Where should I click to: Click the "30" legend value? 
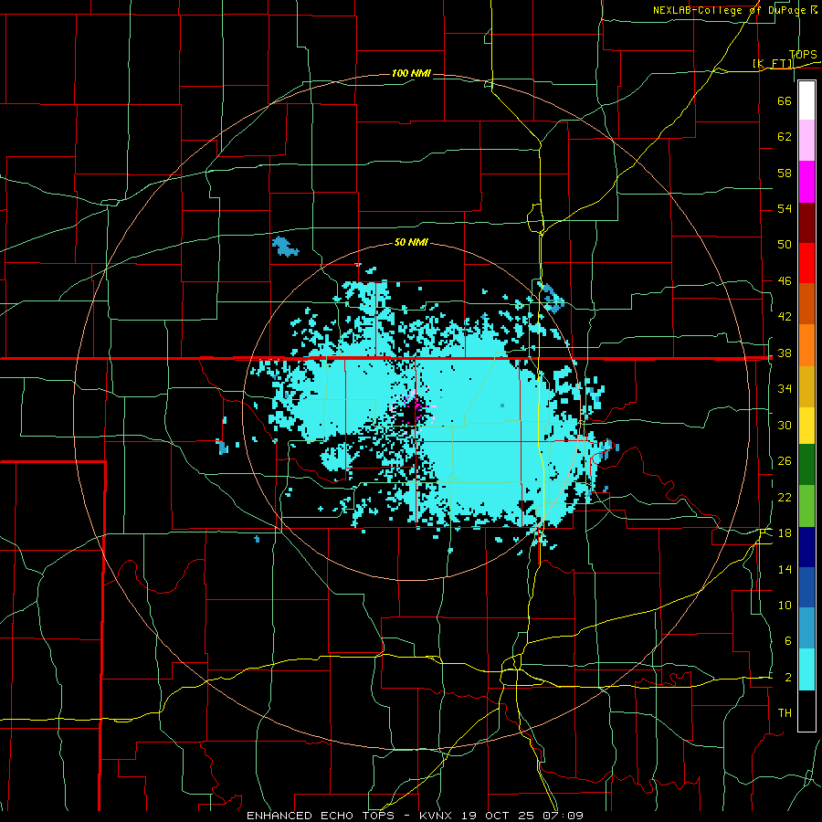pyautogui.click(x=785, y=425)
